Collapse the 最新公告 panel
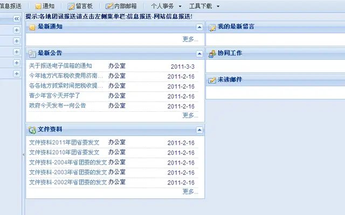 click(x=199, y=54)
